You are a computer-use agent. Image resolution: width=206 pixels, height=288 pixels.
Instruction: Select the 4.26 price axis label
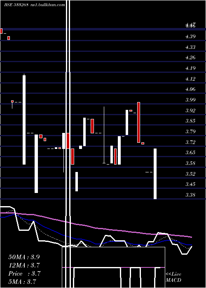pos(190,58)
